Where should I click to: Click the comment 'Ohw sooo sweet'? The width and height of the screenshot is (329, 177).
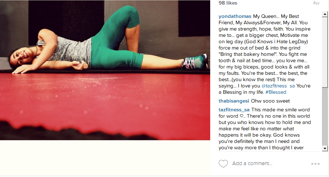click(x=270, y=101)
